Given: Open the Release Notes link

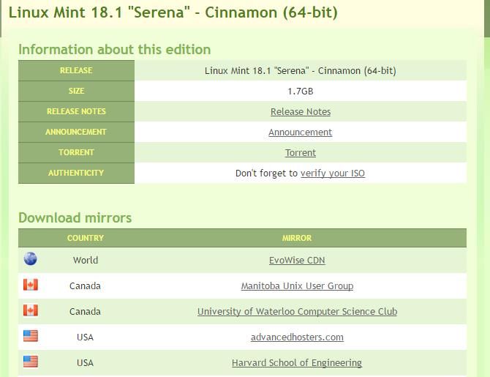Looking at the screenshot, I should point(301,112).
